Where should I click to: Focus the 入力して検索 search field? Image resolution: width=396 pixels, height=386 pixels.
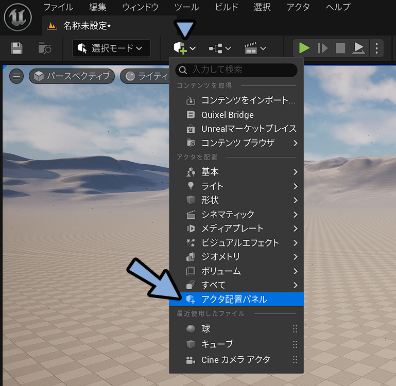[236, 70]
